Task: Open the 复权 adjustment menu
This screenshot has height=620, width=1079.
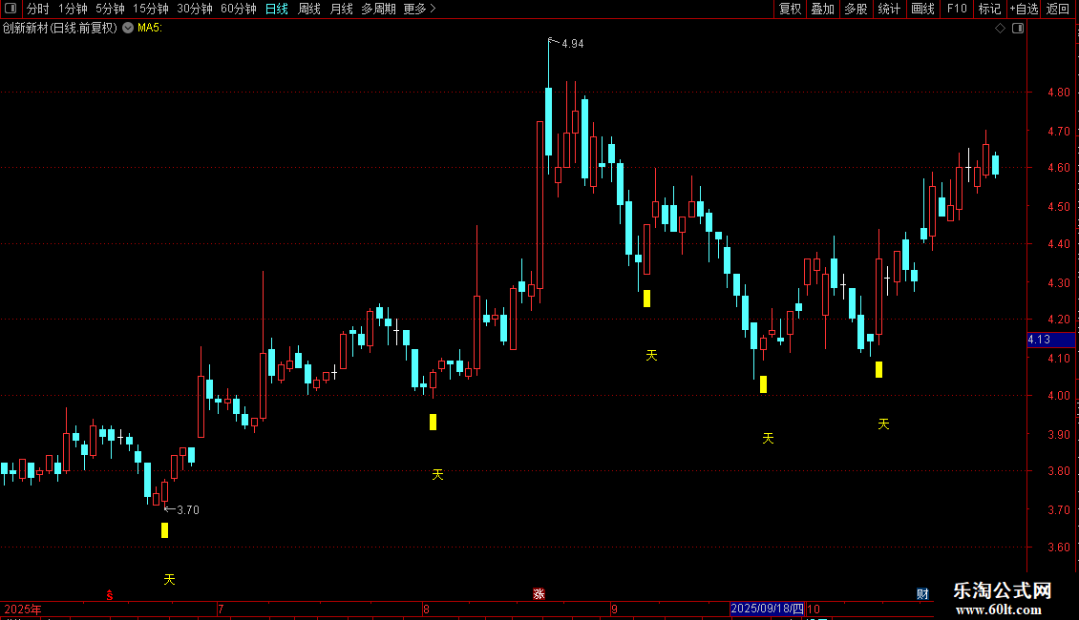Action: [790, 9]
